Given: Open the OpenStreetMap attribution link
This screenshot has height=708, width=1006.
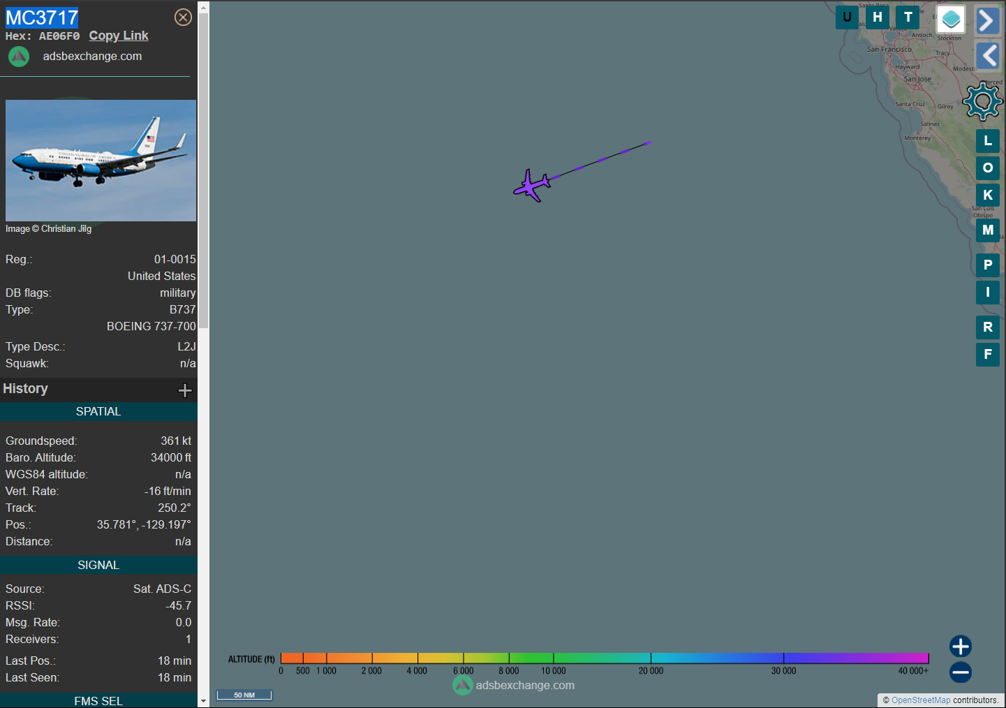Looking at the screenshot, I should (921, 700).
